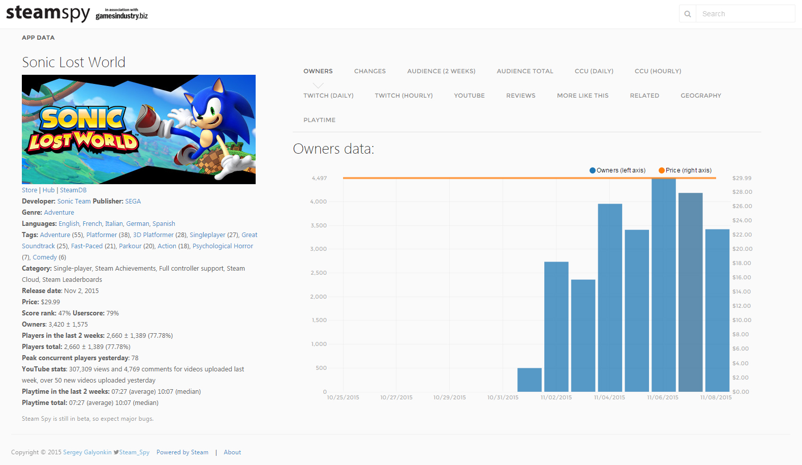
Task: Select the CCU (Hourly) tab
Action: click(658, 71)
